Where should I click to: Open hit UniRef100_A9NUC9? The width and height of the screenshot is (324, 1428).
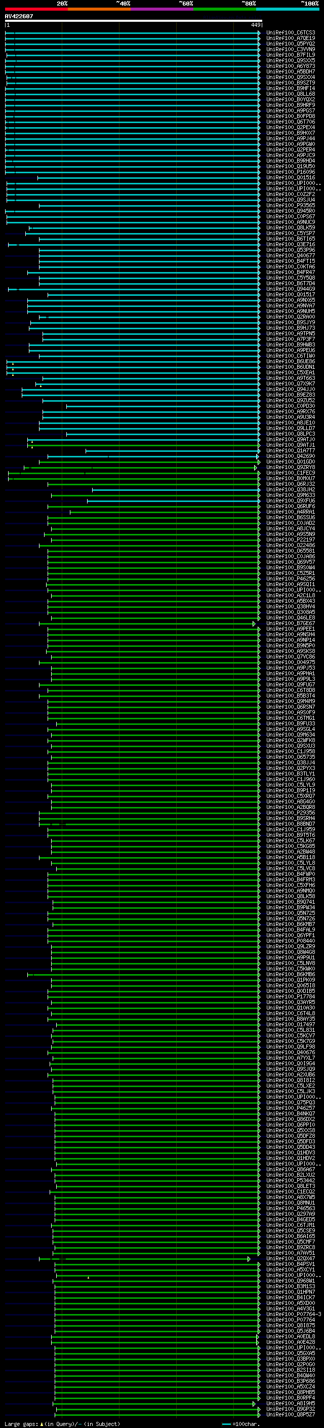coord(290,222)
